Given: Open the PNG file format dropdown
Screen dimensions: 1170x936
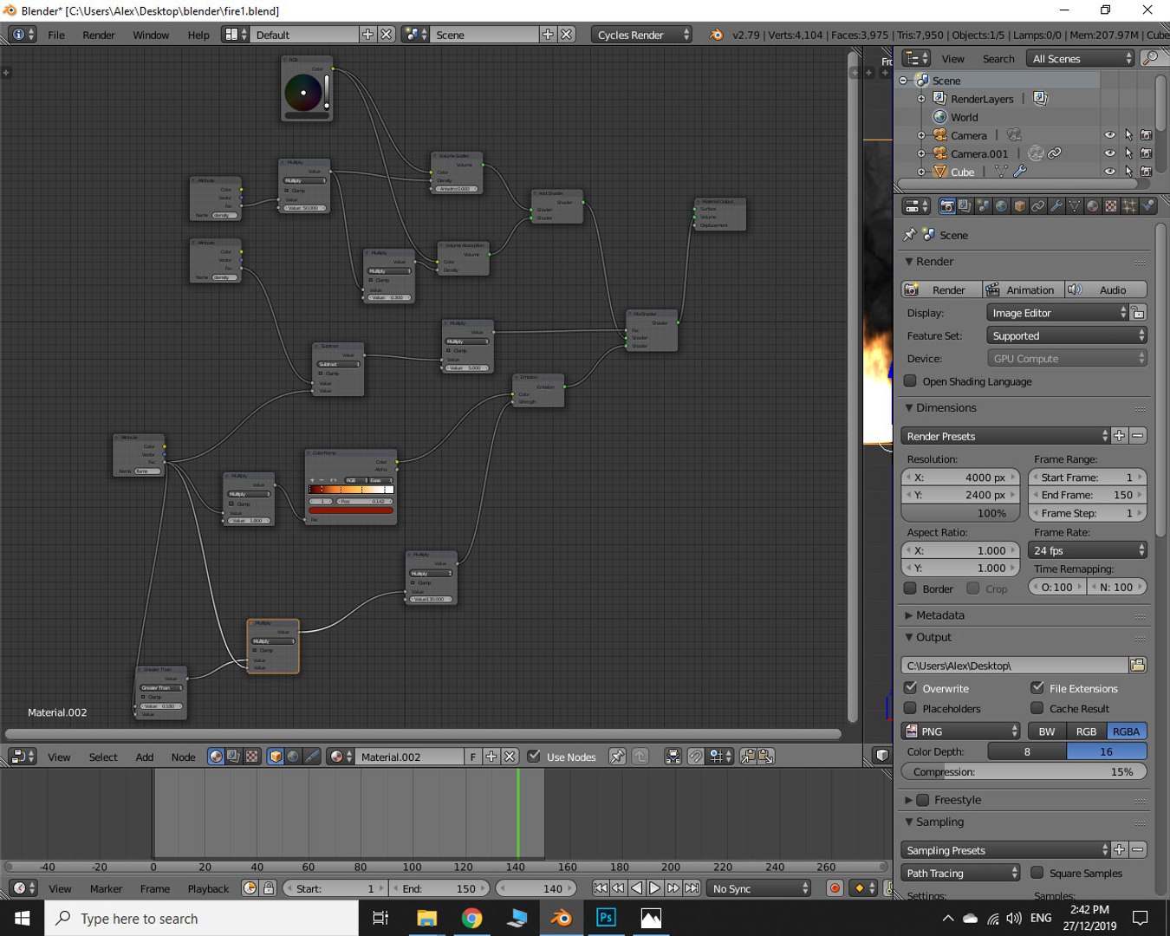Looking at the screenshot, I should pyautogui.click(x=961, y=731).
